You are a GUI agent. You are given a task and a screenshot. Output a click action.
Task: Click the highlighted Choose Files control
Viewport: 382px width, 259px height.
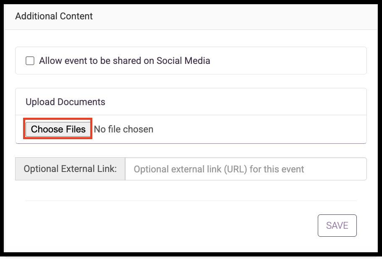pos(58,129)
